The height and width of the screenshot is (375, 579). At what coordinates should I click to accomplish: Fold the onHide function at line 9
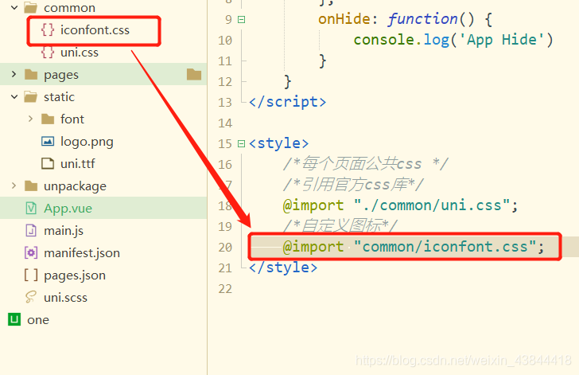[x=241, y=19]
